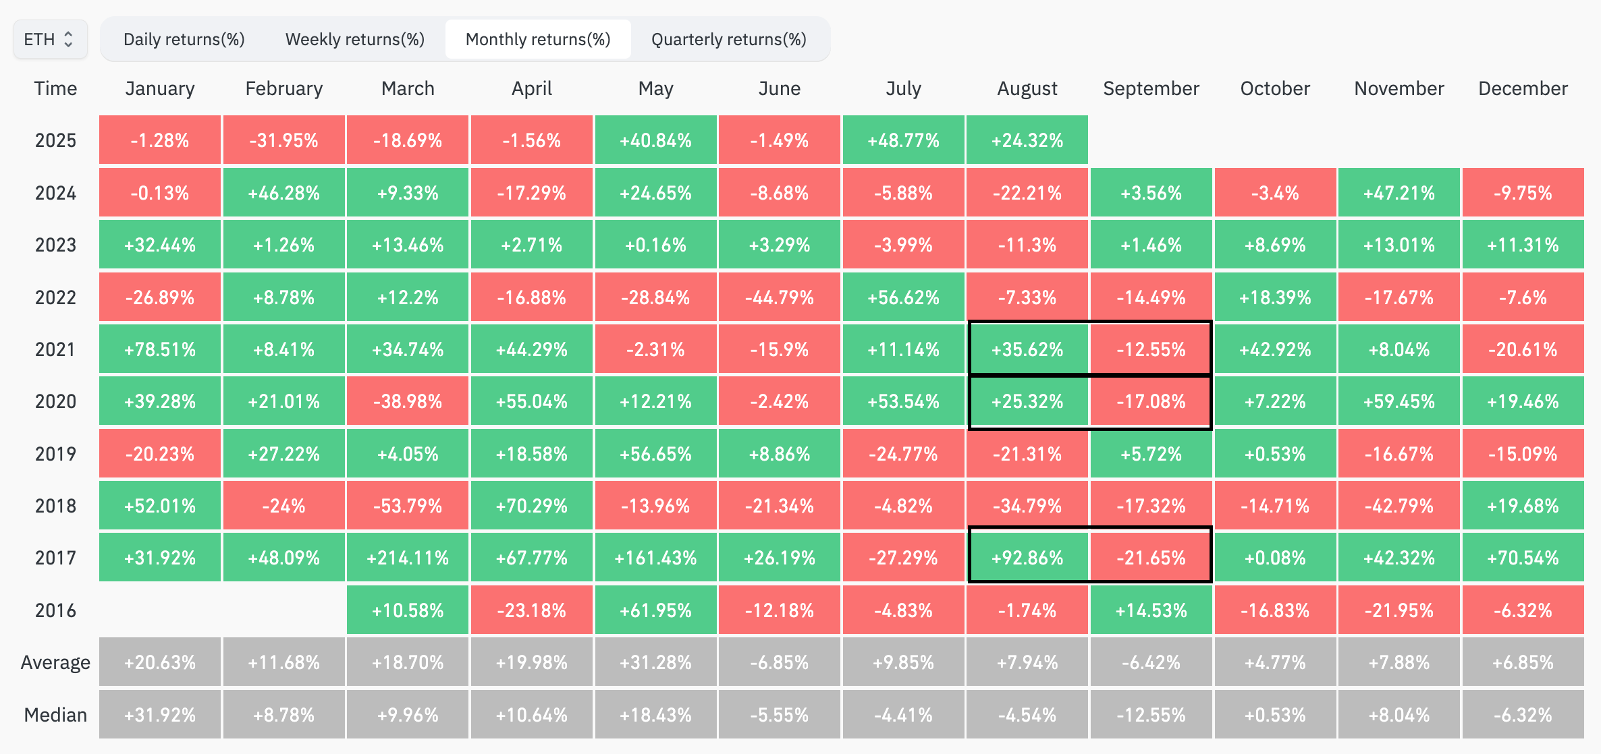
Task: Click the March 2017 +214.11% cell
Action: tap(407, 558)
